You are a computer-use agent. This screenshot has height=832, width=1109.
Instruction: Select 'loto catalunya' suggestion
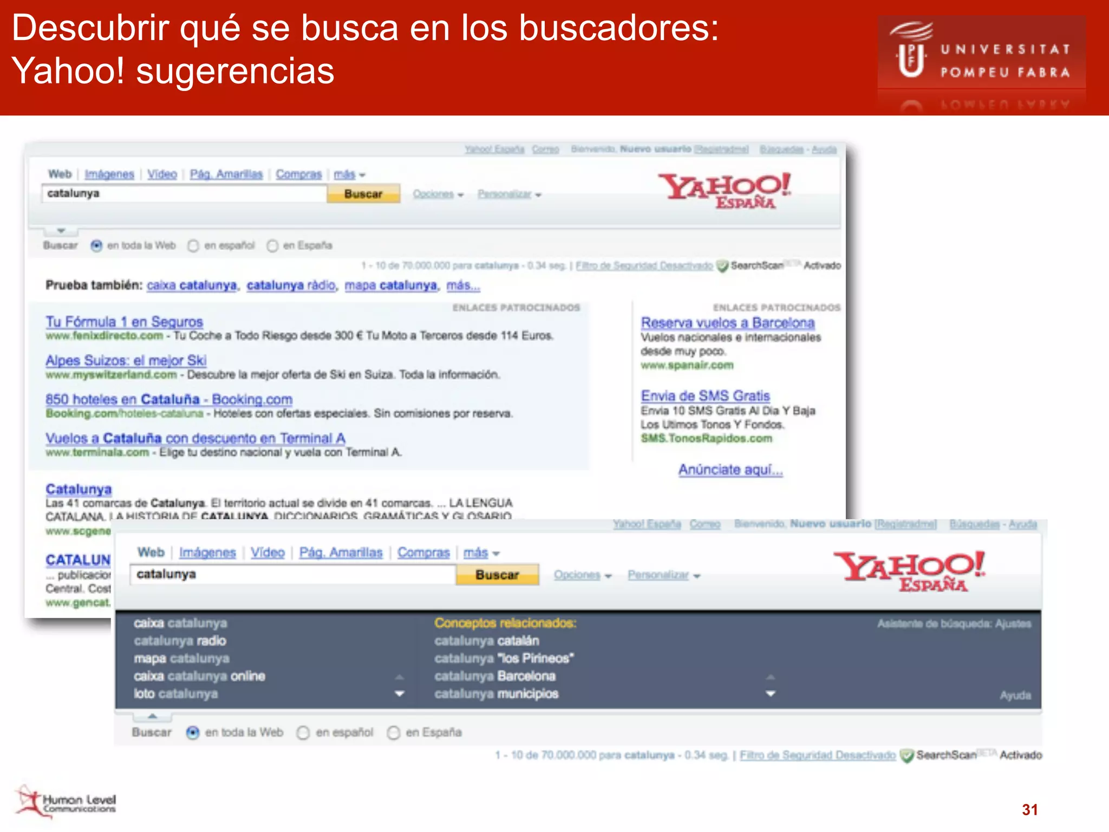click(x=176, y=694)
